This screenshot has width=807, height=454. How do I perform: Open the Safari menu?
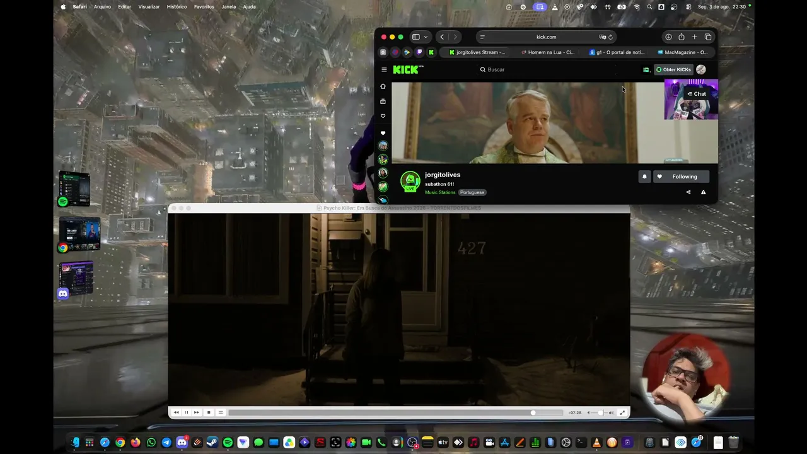79,7
